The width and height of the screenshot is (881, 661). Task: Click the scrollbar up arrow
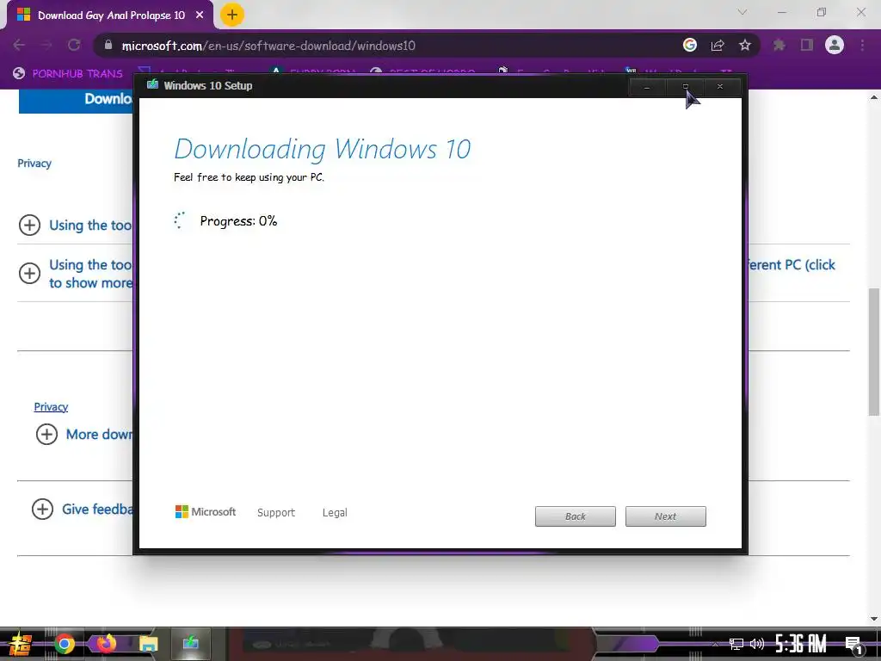tap(874, 97)
